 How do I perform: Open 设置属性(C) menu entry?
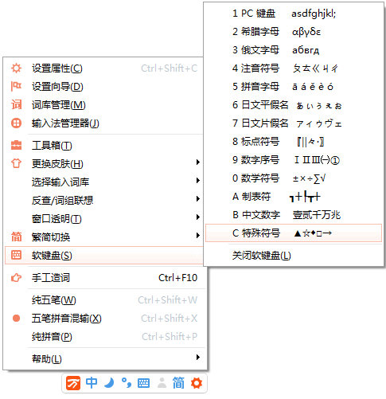pos(105,68)
